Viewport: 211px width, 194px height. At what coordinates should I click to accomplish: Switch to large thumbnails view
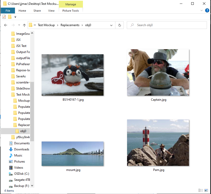click(206, 190)
